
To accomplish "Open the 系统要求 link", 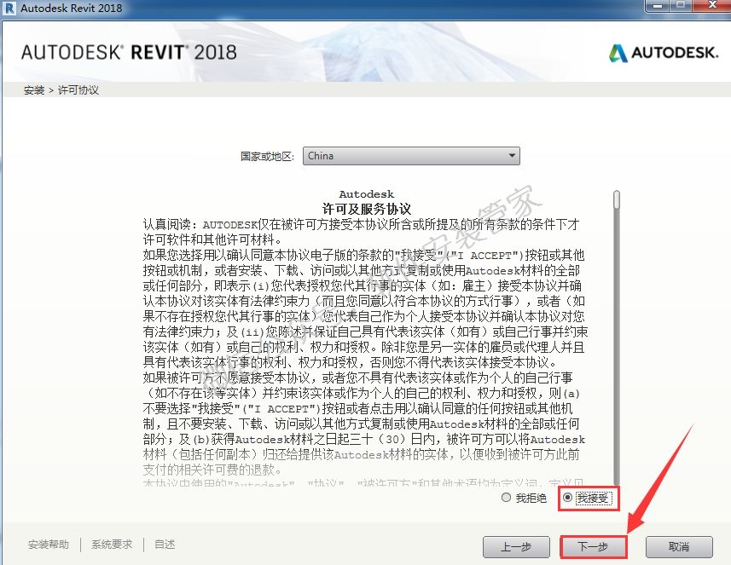I will [112, 545].
